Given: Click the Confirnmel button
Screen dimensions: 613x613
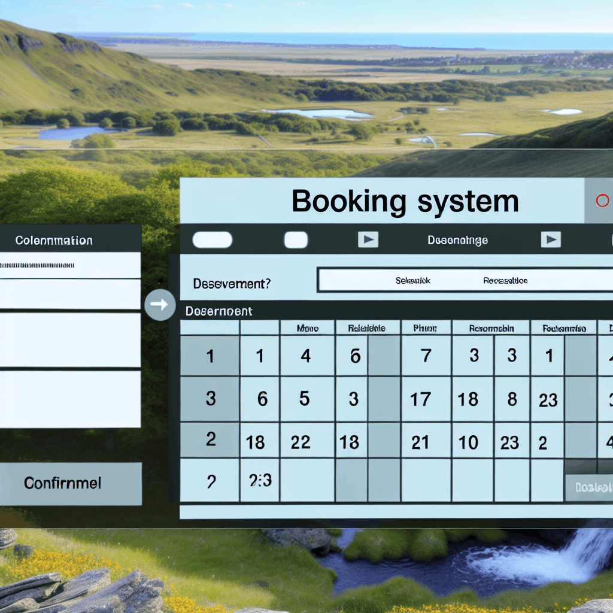Looking at the screenshot, I should pyautogui.click(x=71, y=484).
